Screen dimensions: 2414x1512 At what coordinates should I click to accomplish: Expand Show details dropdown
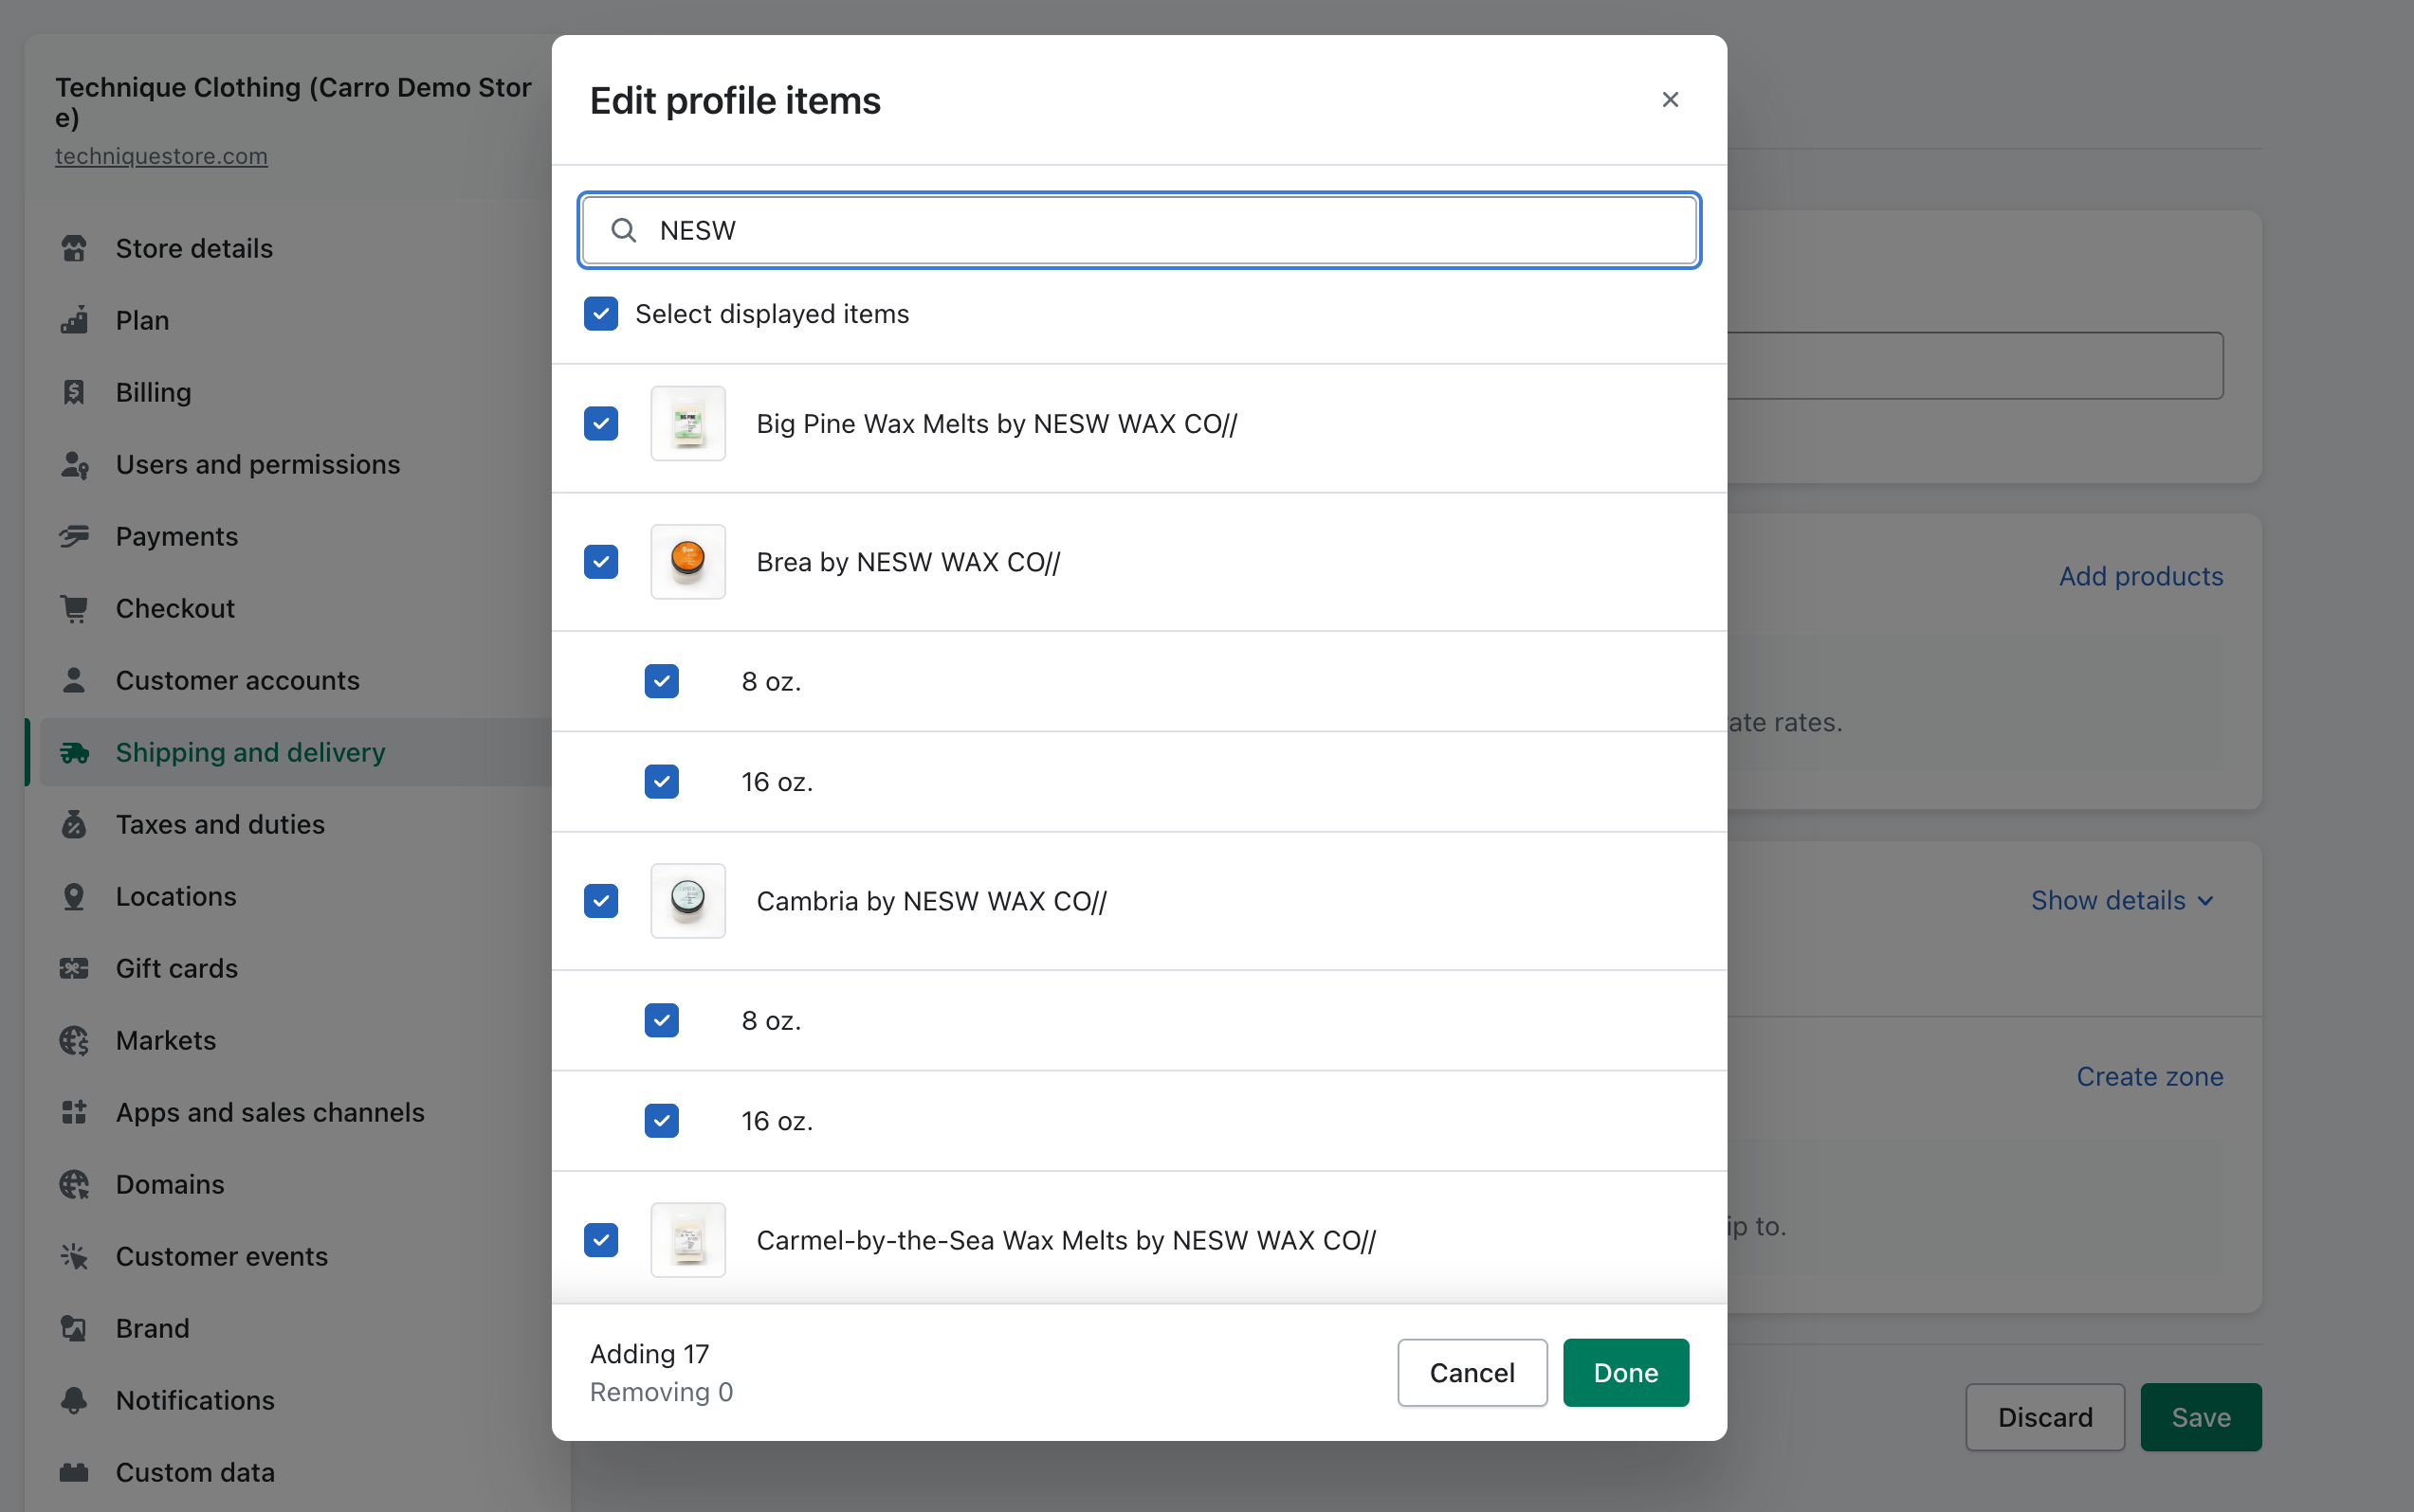[x=2121, y=900]
